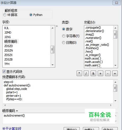
Task: Click inside the pre-logic script code box
Action: [x=58, y=91]
